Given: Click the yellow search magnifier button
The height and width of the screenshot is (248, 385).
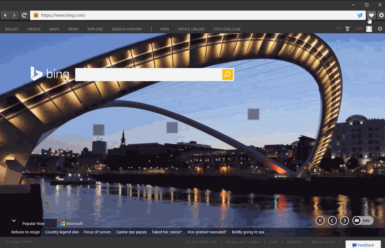Looking at the screenshot, I should (x=227, y=75).
